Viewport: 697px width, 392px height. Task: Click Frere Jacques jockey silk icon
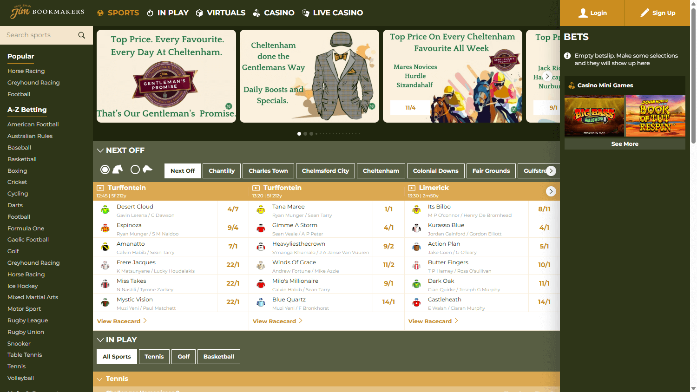[105, 266]
